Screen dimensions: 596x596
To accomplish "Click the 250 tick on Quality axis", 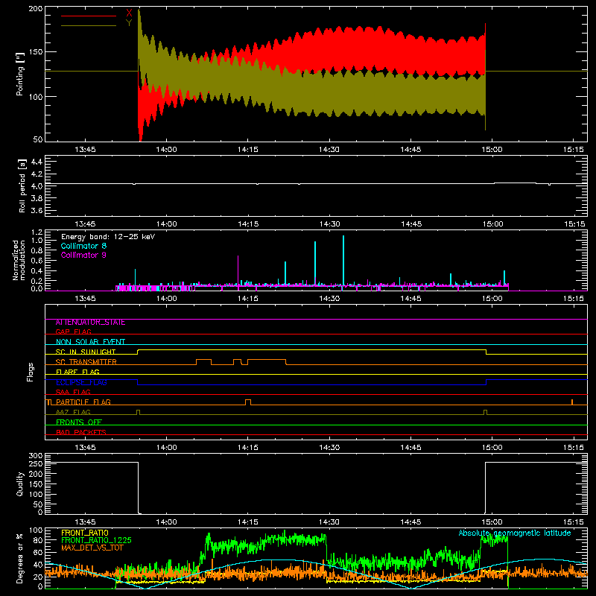I will tap(36, 463).
